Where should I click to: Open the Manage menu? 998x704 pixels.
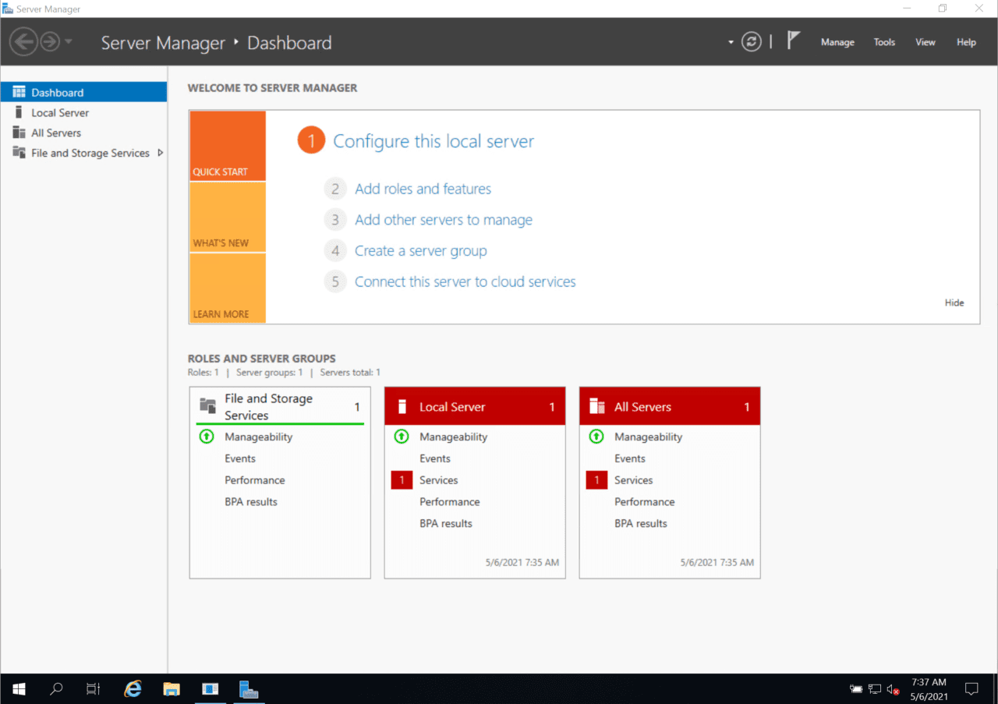click(x=837, y=42)
